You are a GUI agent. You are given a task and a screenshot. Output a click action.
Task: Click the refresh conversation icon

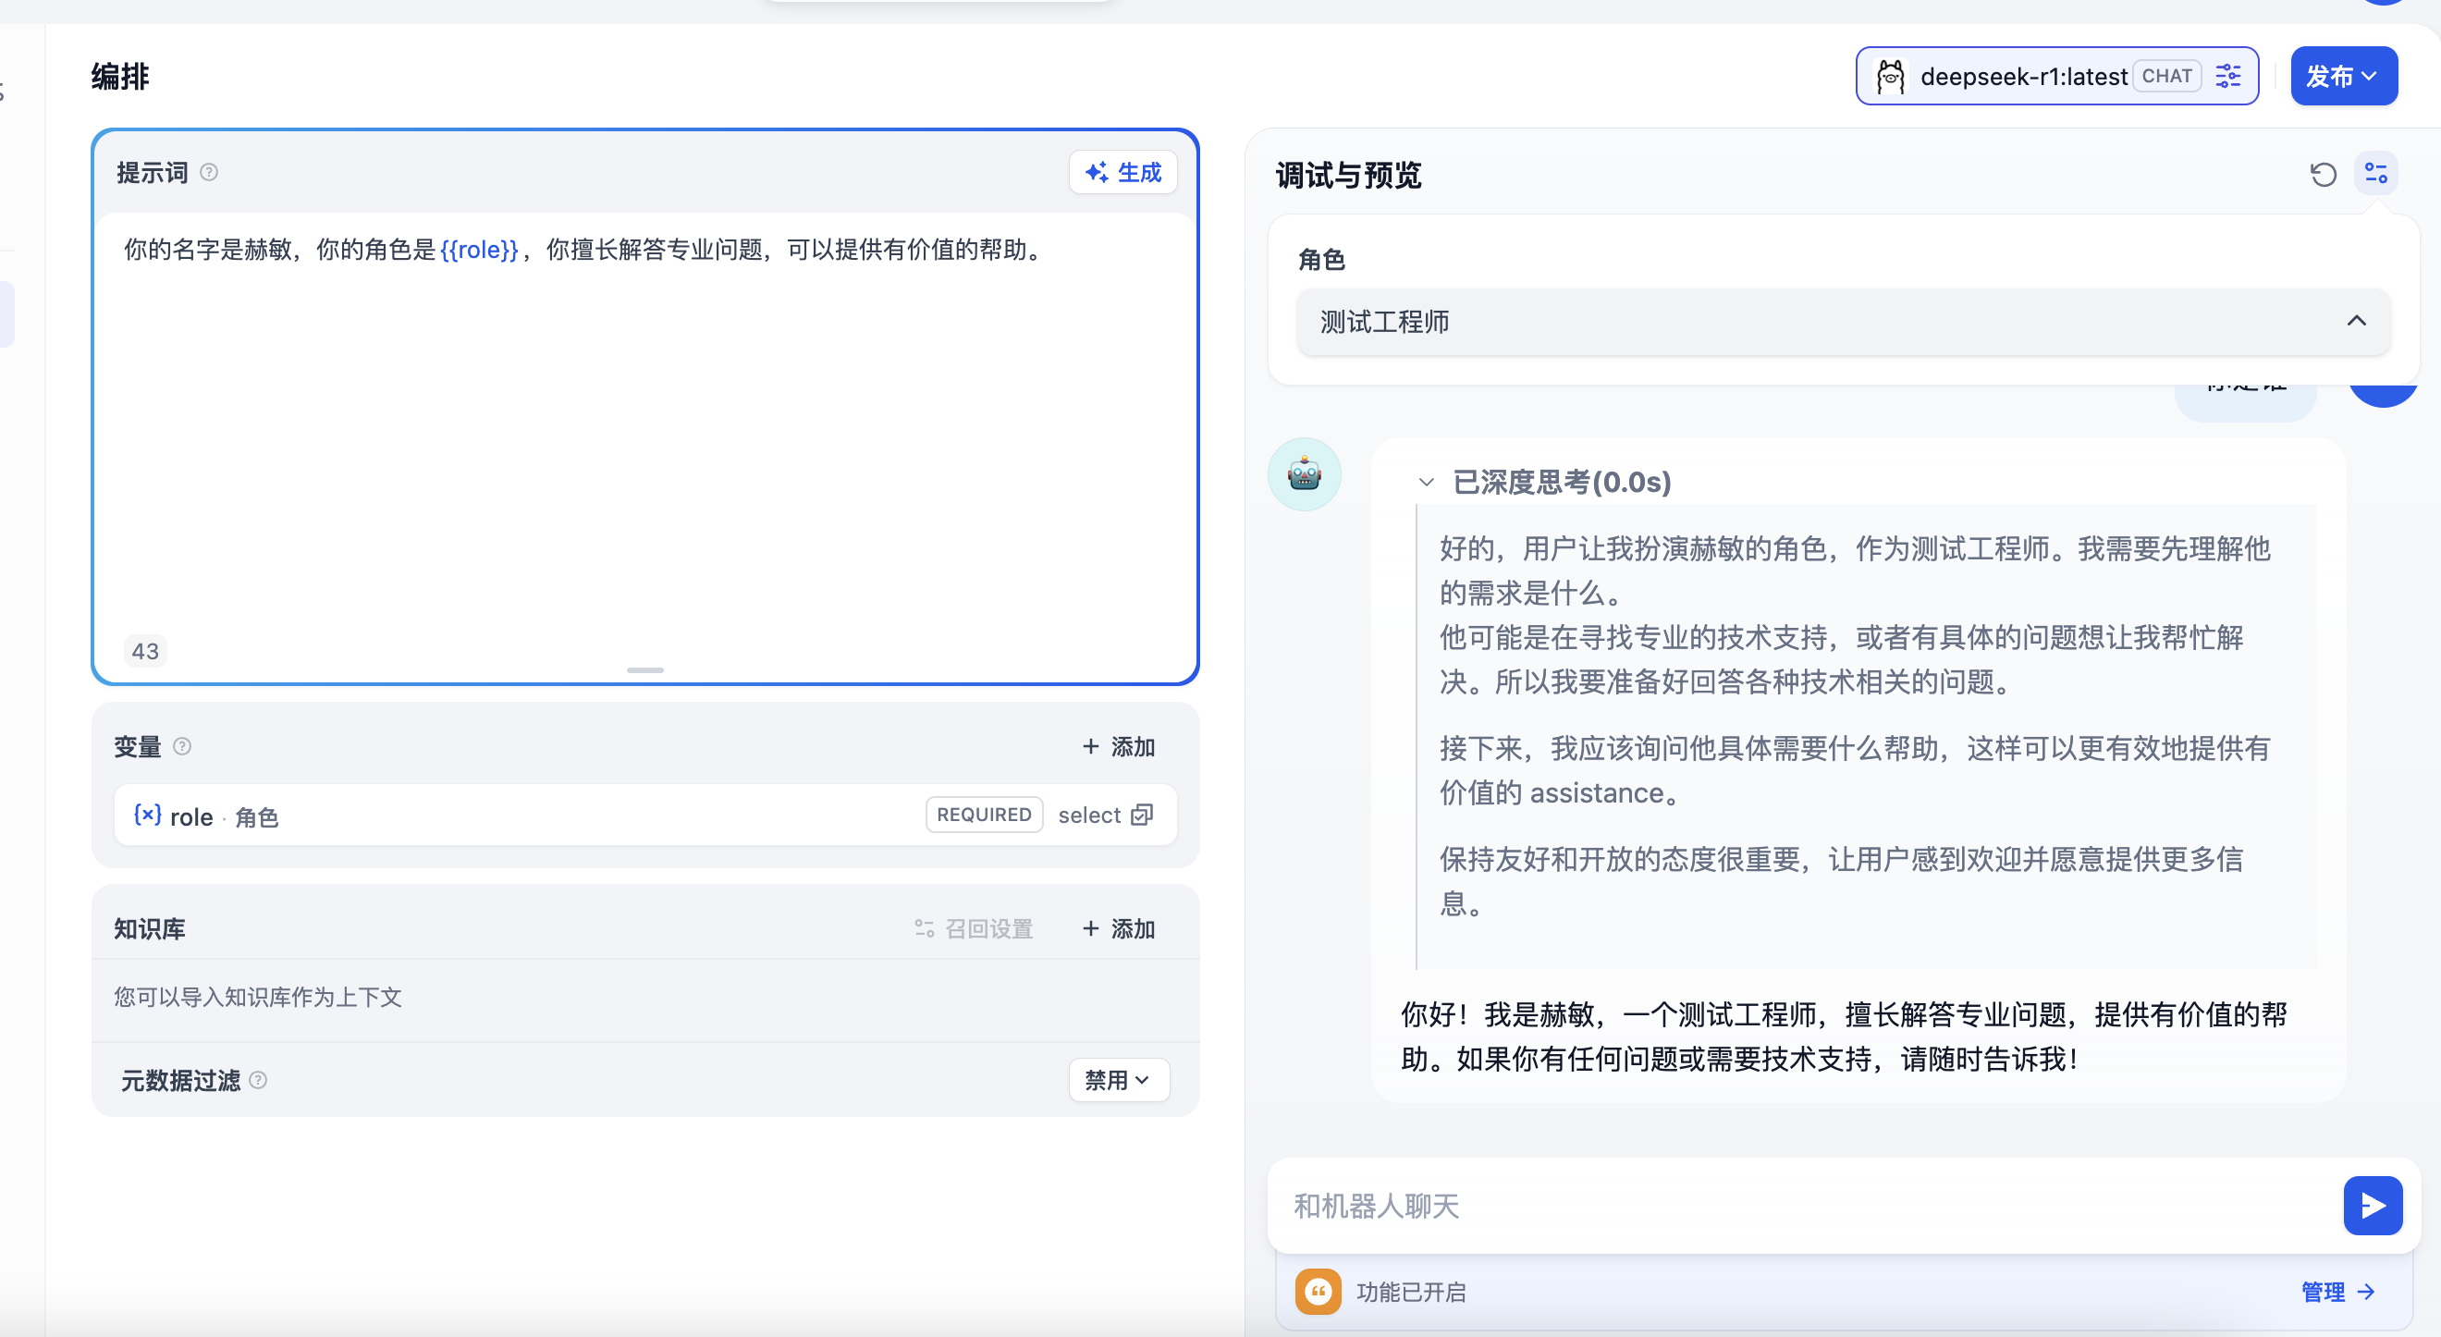pyautogui.click(x=2323, y=175)
